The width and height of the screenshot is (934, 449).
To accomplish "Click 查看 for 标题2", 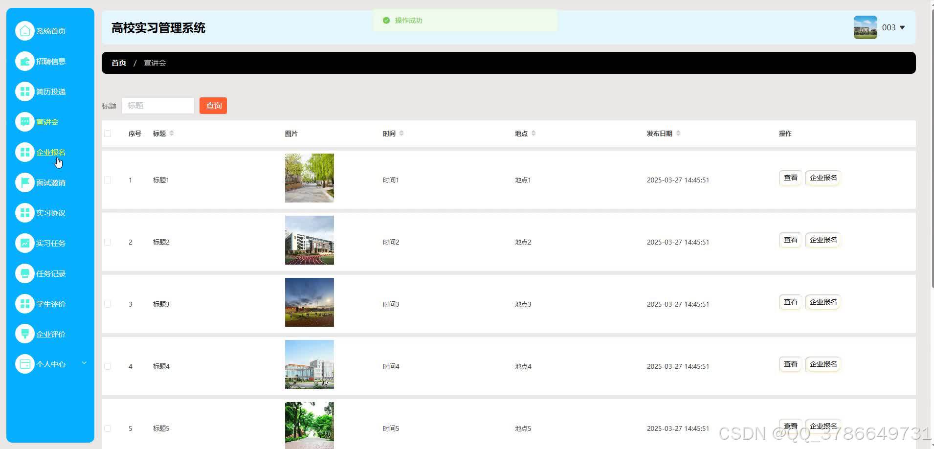I will click(790, 240).
